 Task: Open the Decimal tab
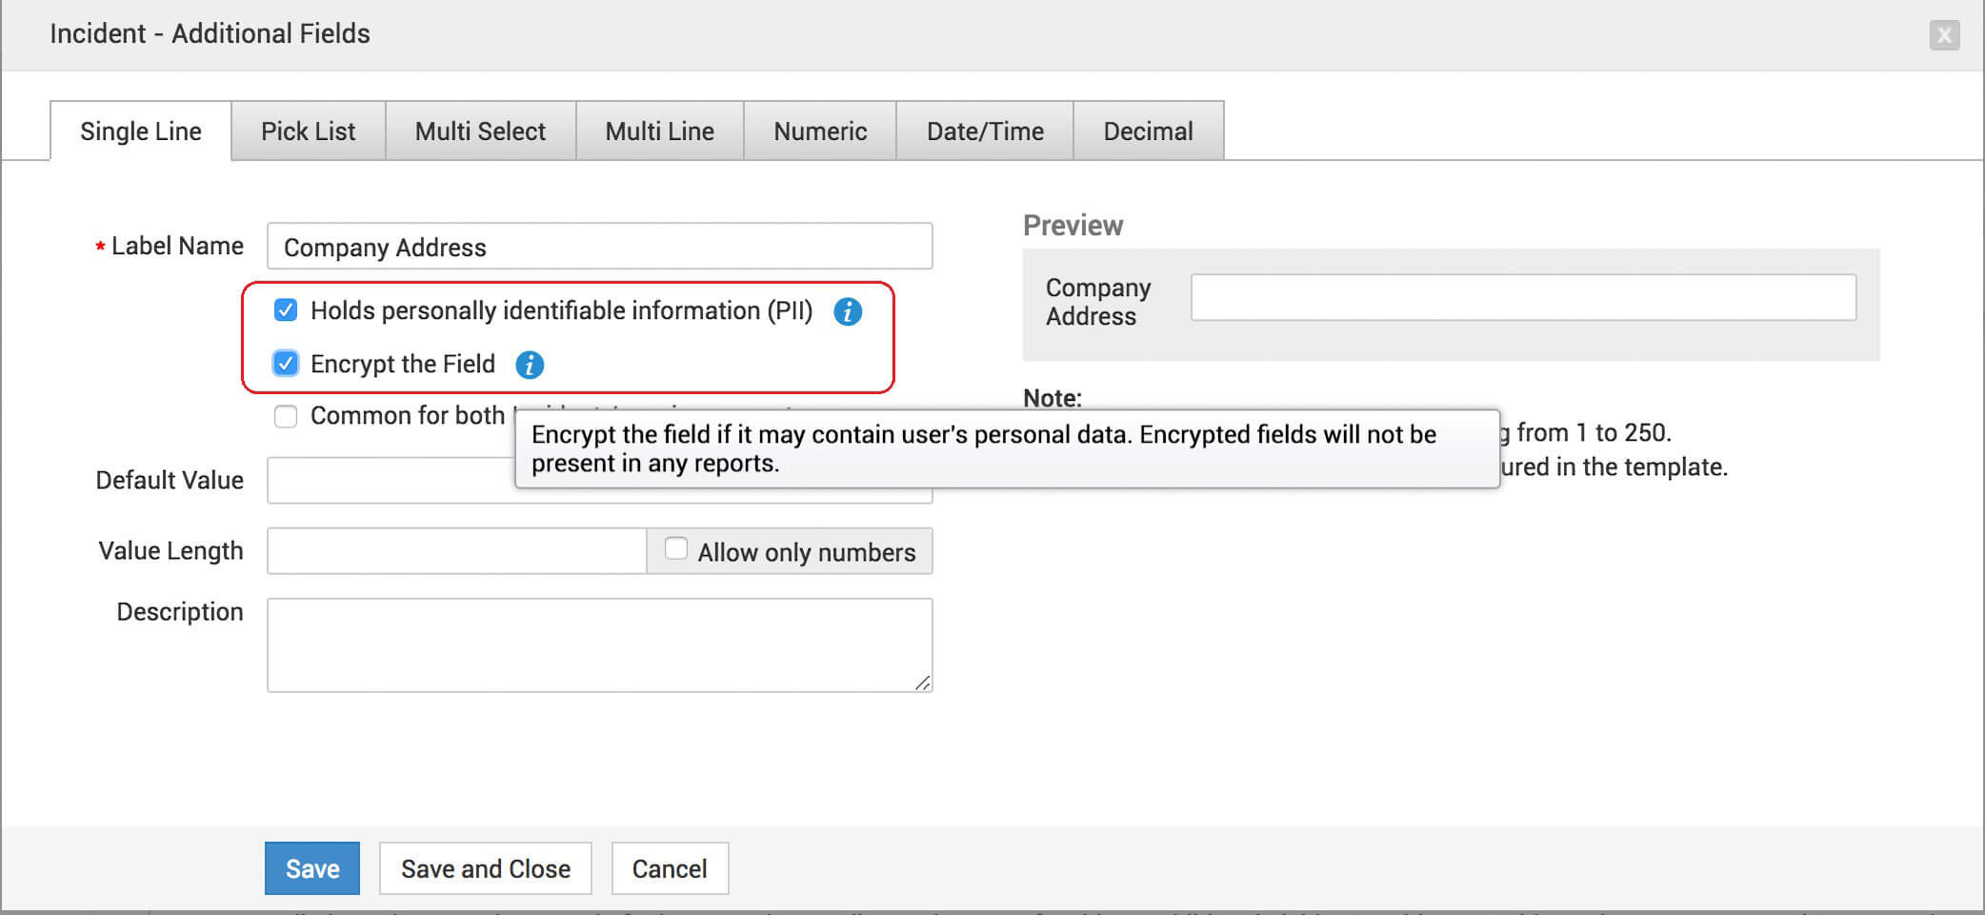[x=1148, y=131]
